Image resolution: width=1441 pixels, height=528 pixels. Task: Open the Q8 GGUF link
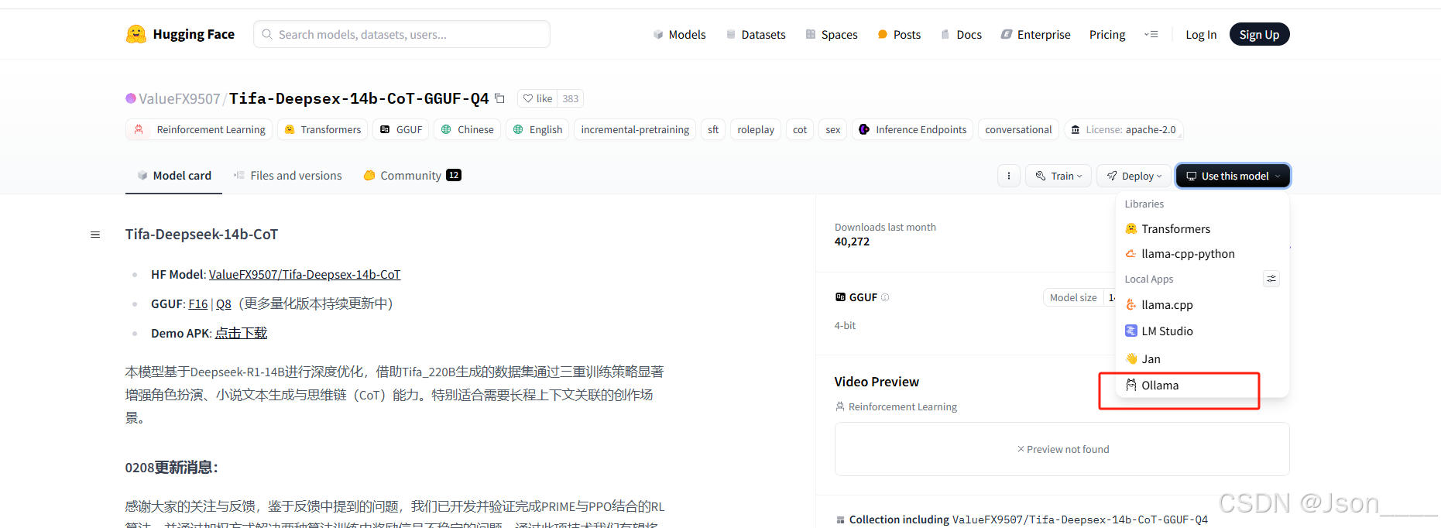224,303
